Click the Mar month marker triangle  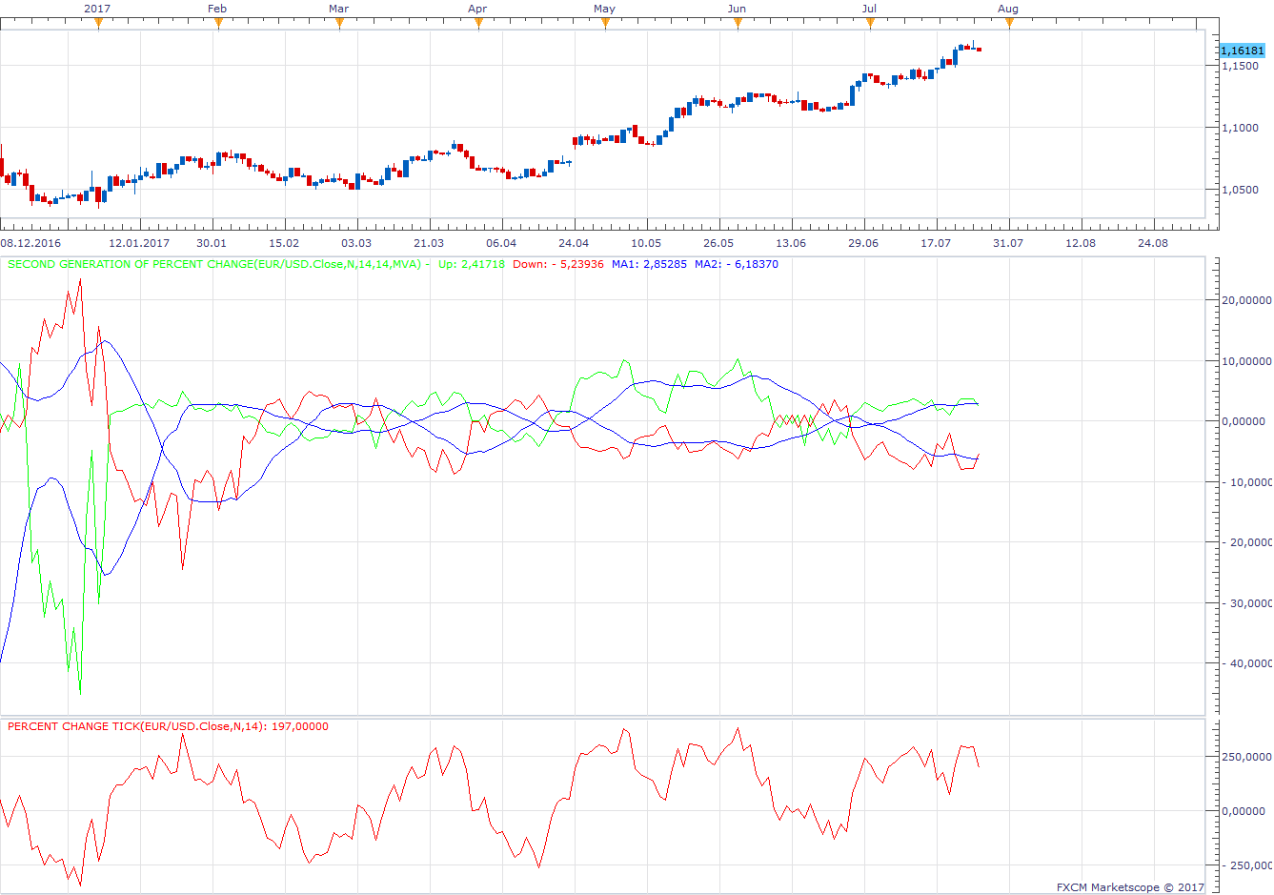click(x=339, y=23)
